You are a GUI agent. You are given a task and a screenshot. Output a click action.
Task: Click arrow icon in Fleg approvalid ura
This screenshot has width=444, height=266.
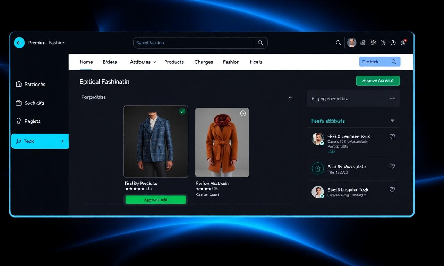(392, 98)
